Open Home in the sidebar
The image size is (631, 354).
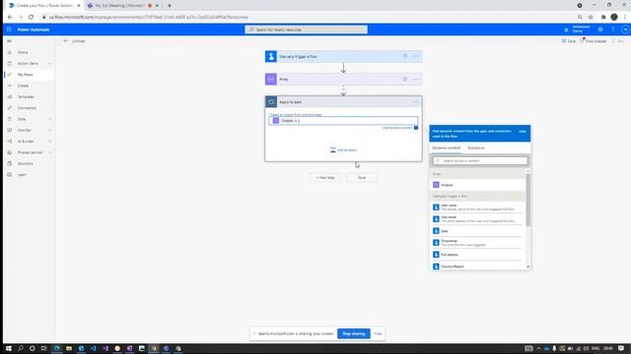(23, 52)
